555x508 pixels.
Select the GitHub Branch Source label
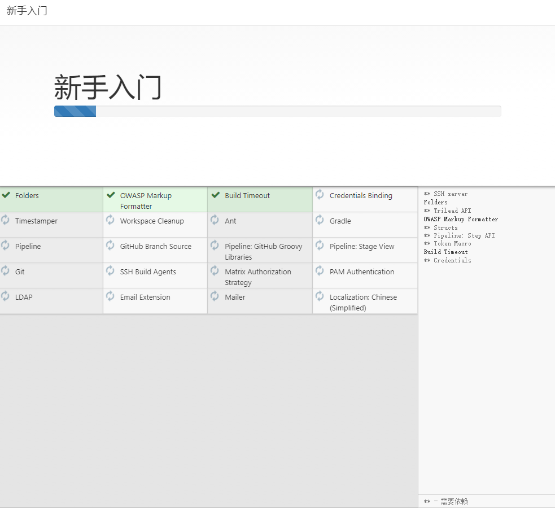click(156, 247)
